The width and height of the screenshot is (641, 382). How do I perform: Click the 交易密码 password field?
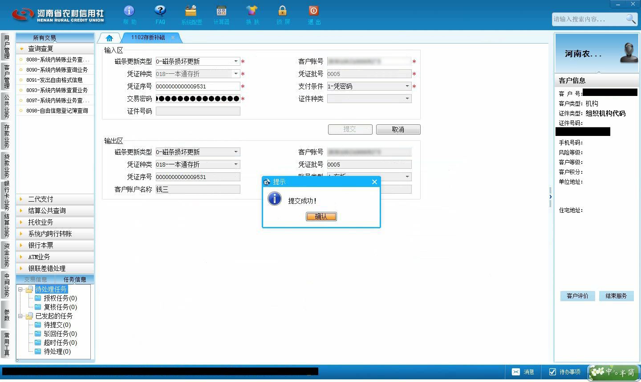[x=198, y=99]
